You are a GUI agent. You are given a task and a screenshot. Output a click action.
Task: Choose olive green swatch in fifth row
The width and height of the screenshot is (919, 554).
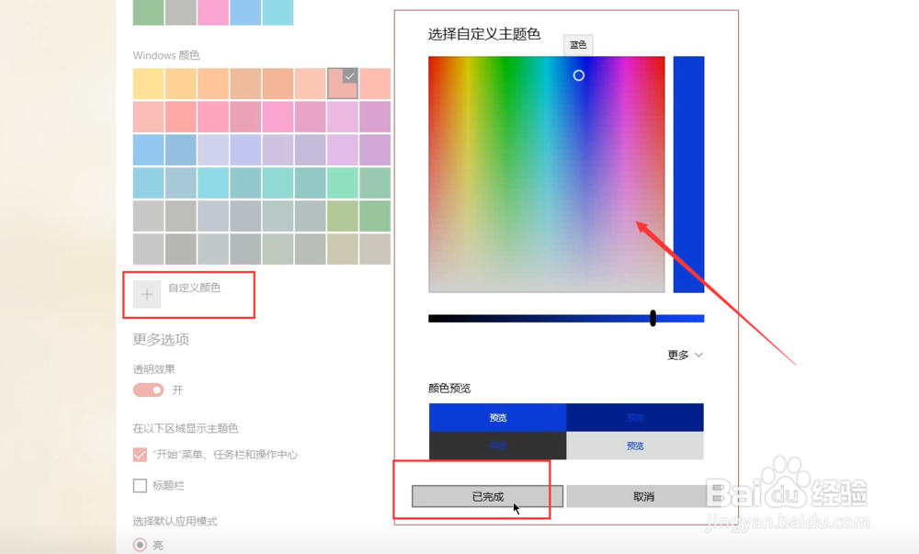(342, 216)
